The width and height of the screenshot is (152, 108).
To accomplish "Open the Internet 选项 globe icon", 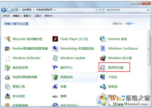I will click(103, 39).
